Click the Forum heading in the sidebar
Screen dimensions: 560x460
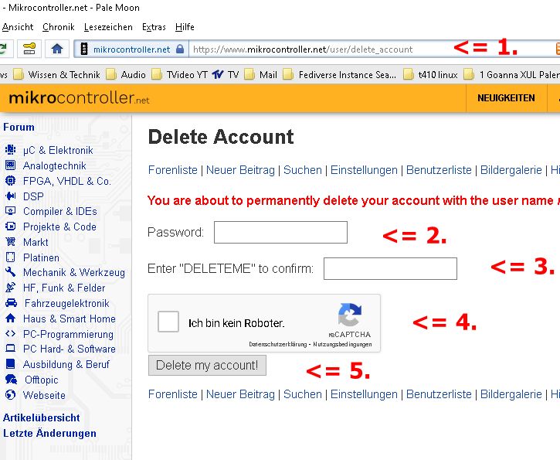coord(19,127)
